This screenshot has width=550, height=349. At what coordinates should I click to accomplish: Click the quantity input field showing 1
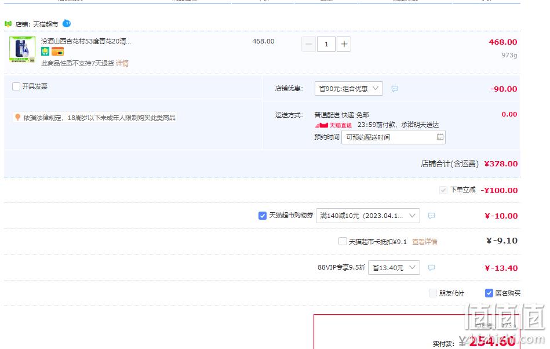(x=326, y=44)
